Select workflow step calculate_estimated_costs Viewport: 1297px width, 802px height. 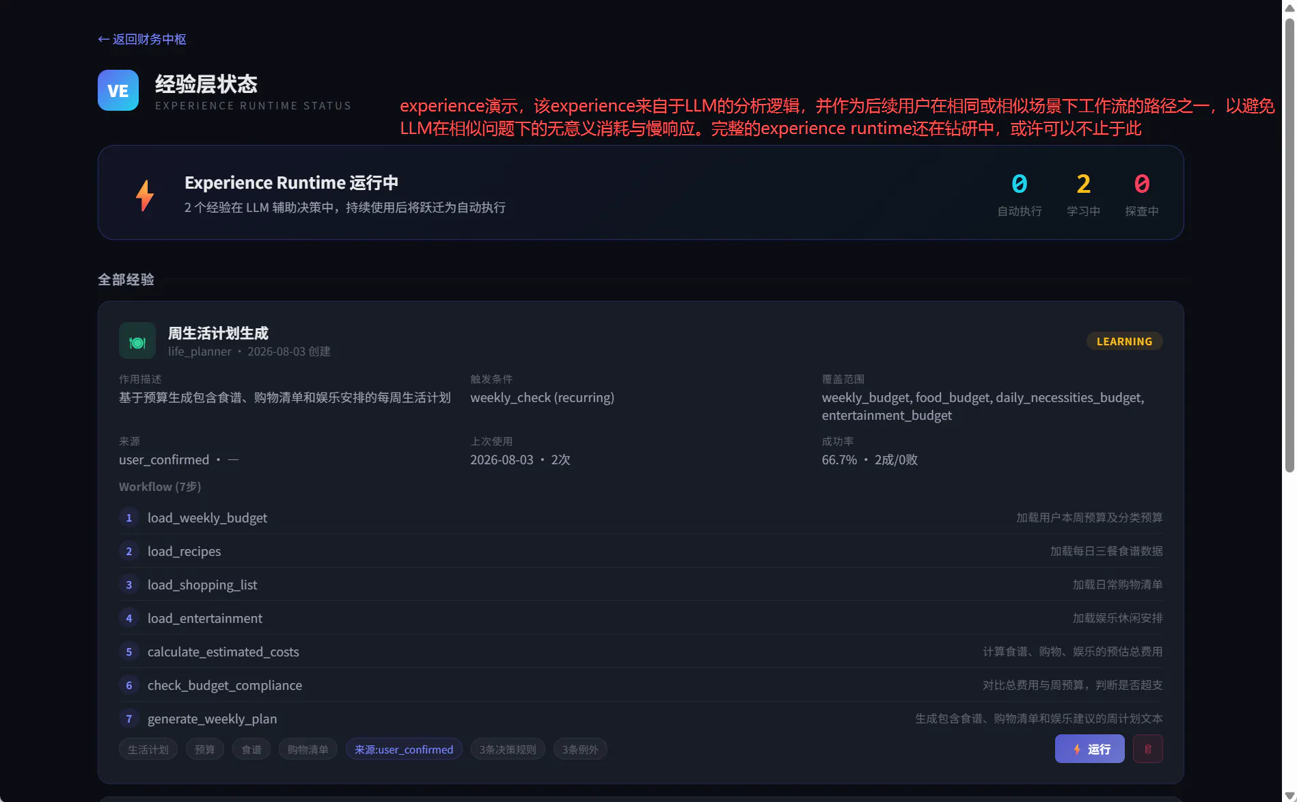[641, 652]
